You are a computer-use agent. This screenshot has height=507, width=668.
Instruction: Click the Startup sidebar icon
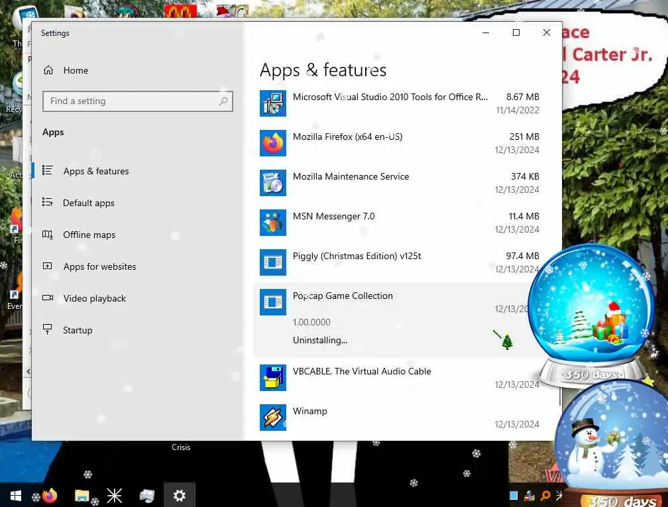(47, 329)
